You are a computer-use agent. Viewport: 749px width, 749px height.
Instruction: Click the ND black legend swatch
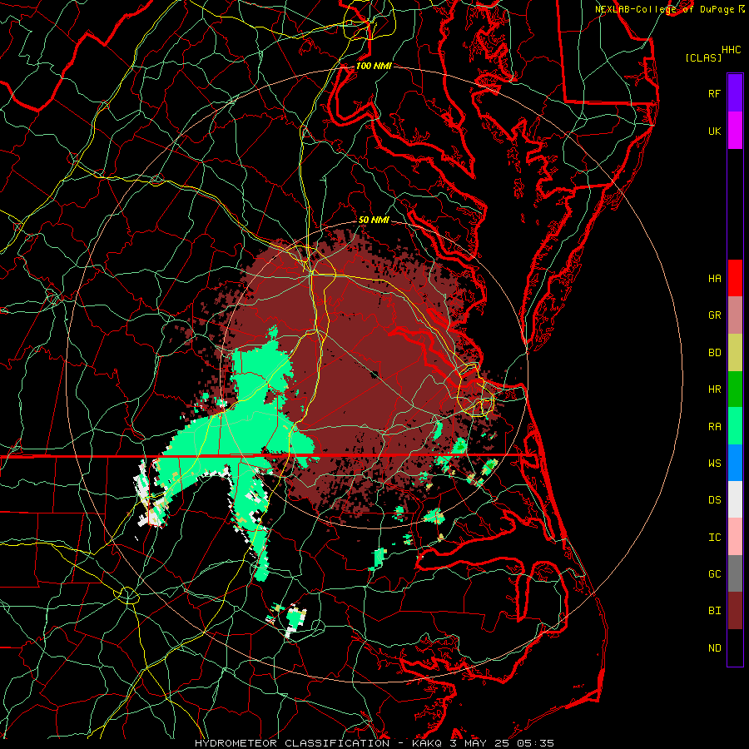tap(735, 647)
